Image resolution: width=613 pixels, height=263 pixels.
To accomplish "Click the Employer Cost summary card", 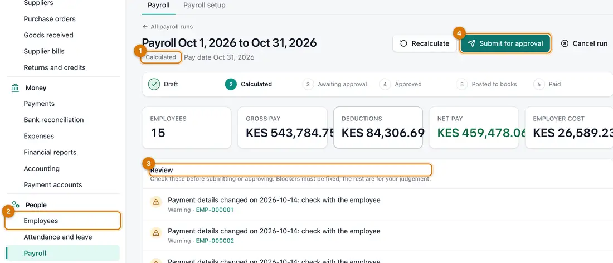I will coord(569,128).
